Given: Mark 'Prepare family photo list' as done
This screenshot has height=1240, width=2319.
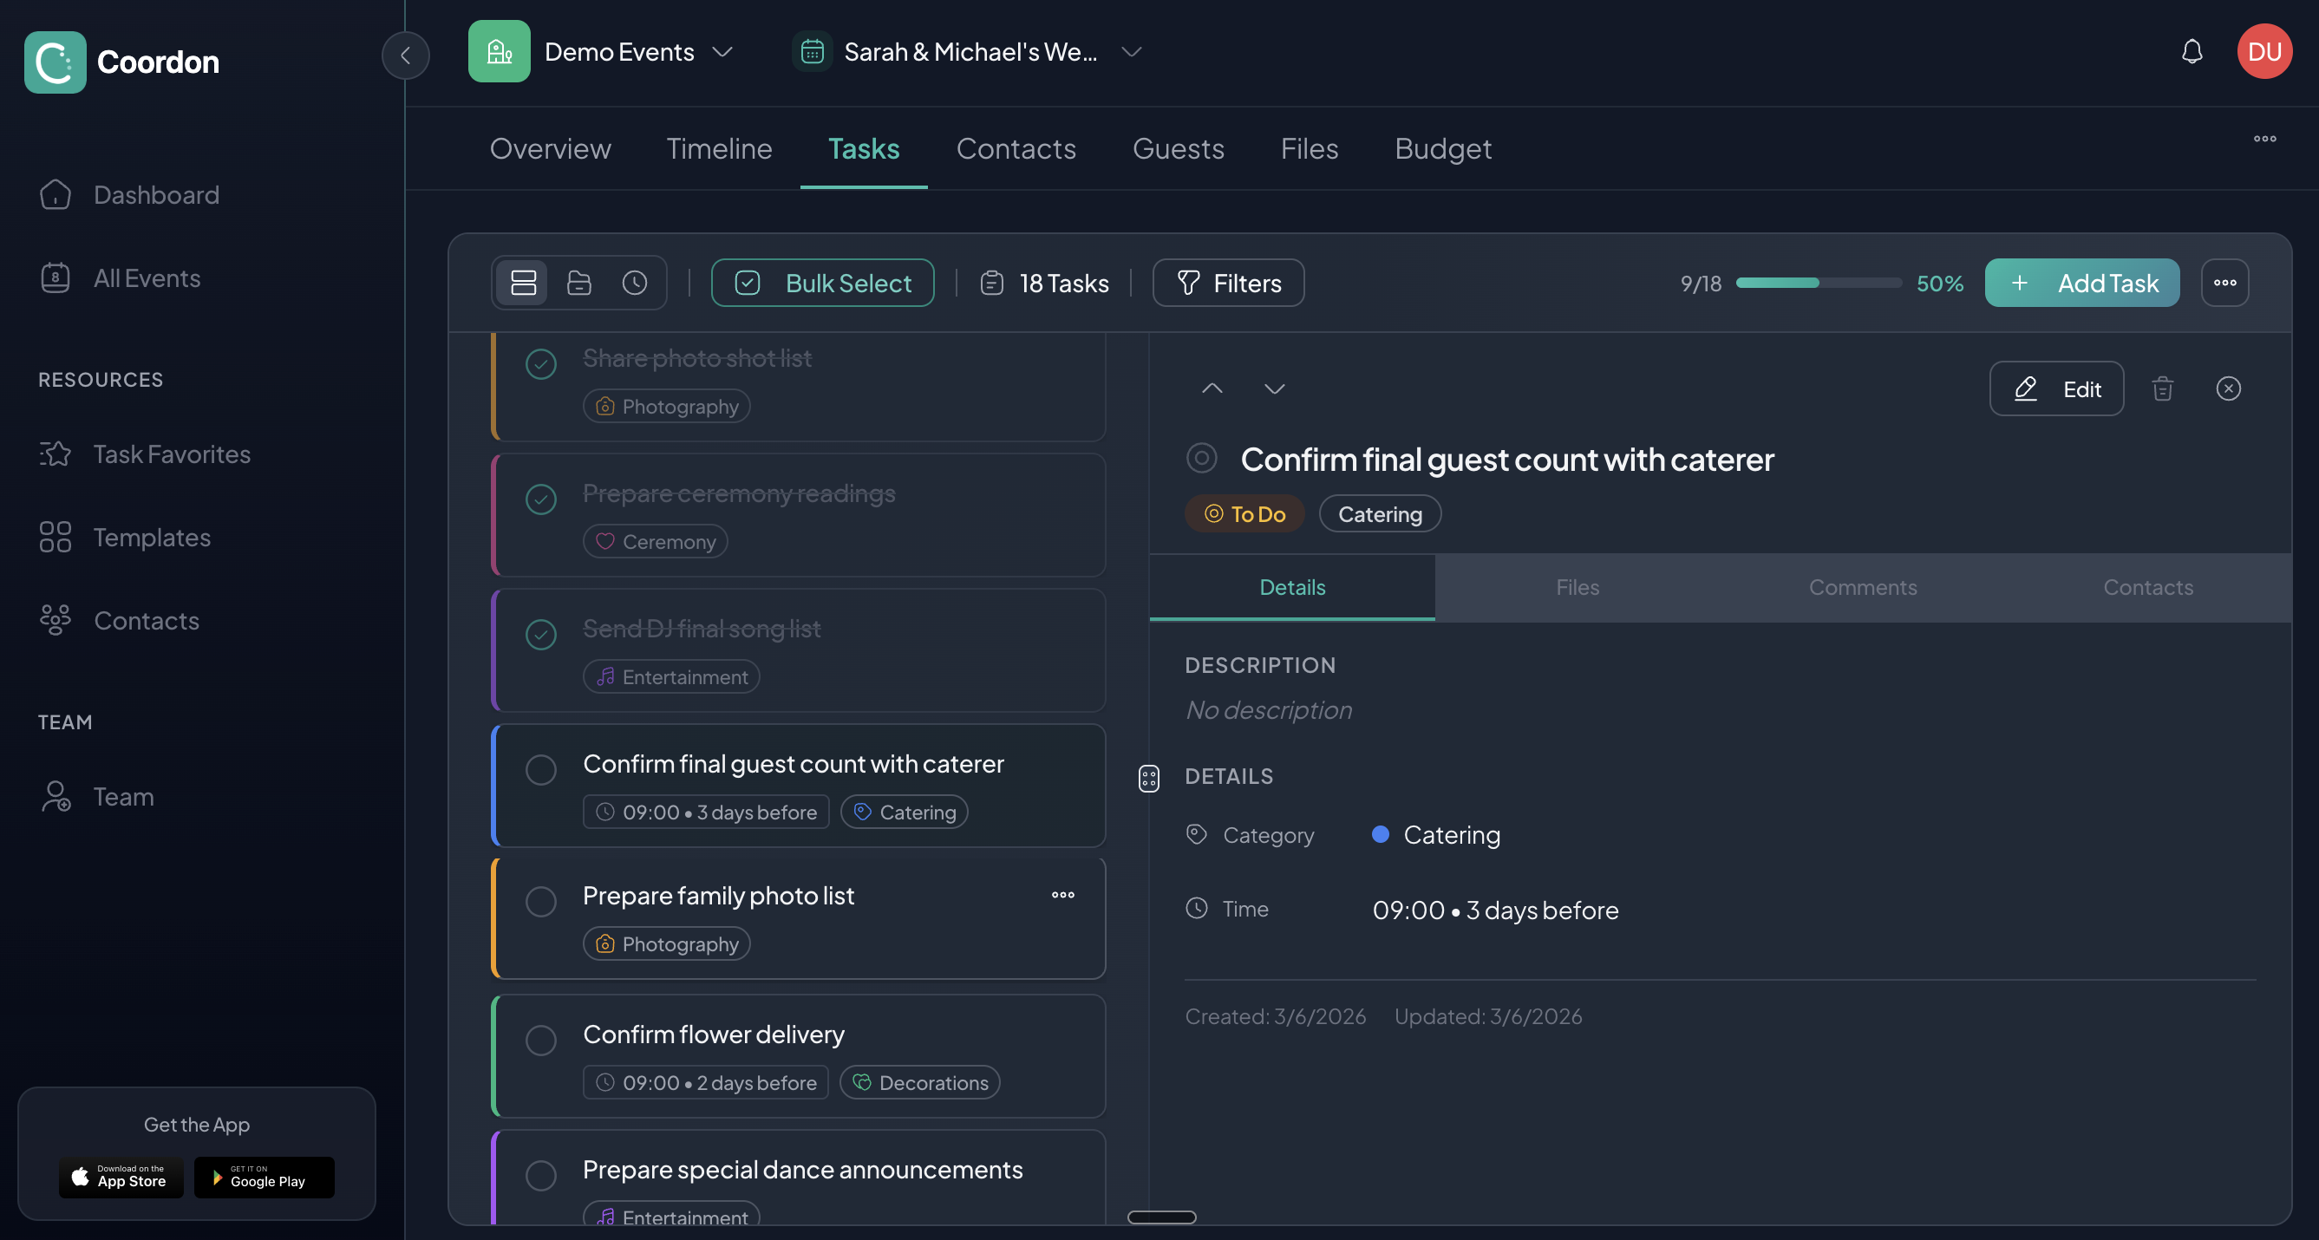Looking at the screenshot, I should (541, 902).
